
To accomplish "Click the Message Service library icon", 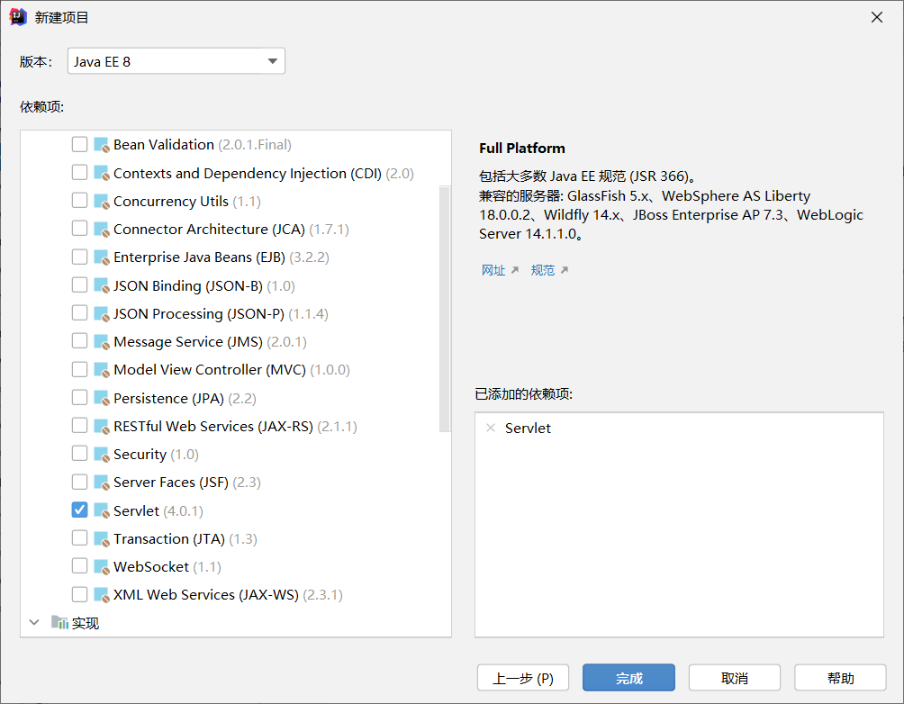I will (x=102, y=342).
